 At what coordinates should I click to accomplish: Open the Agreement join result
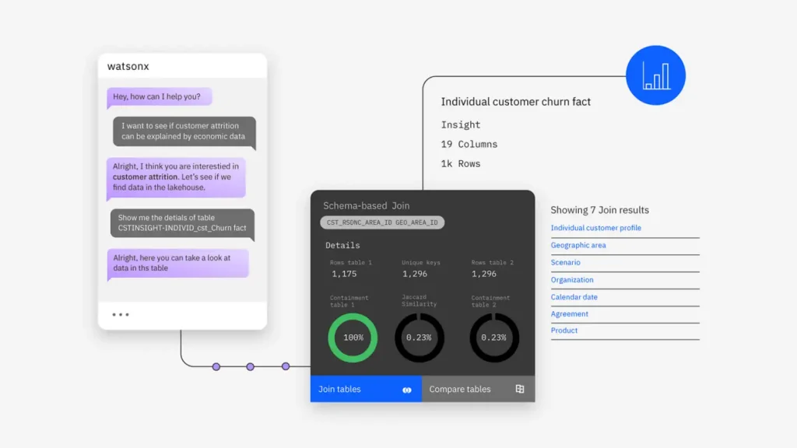[570, 314]
